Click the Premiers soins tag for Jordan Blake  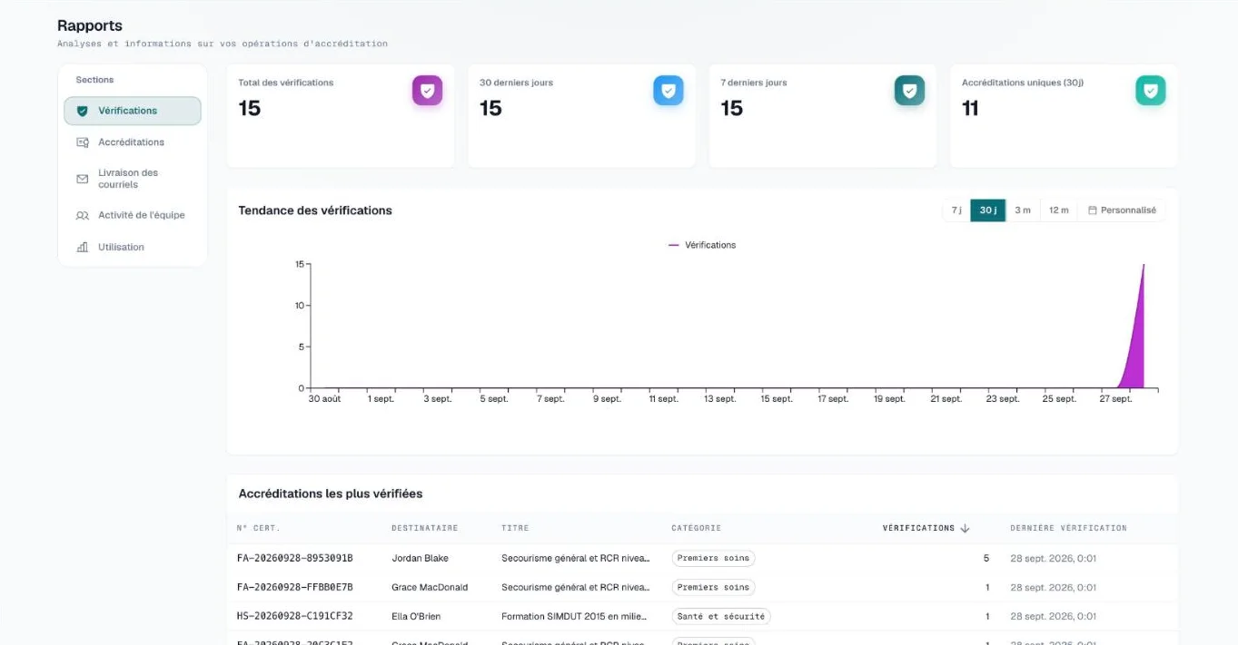(x=713, y=558)
